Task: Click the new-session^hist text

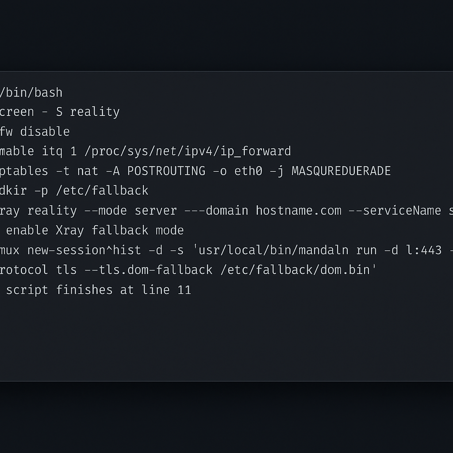Action: [84, 250]
